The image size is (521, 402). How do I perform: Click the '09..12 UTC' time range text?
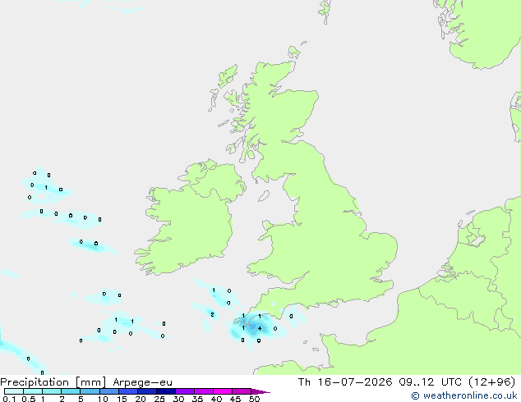point(431,381)
